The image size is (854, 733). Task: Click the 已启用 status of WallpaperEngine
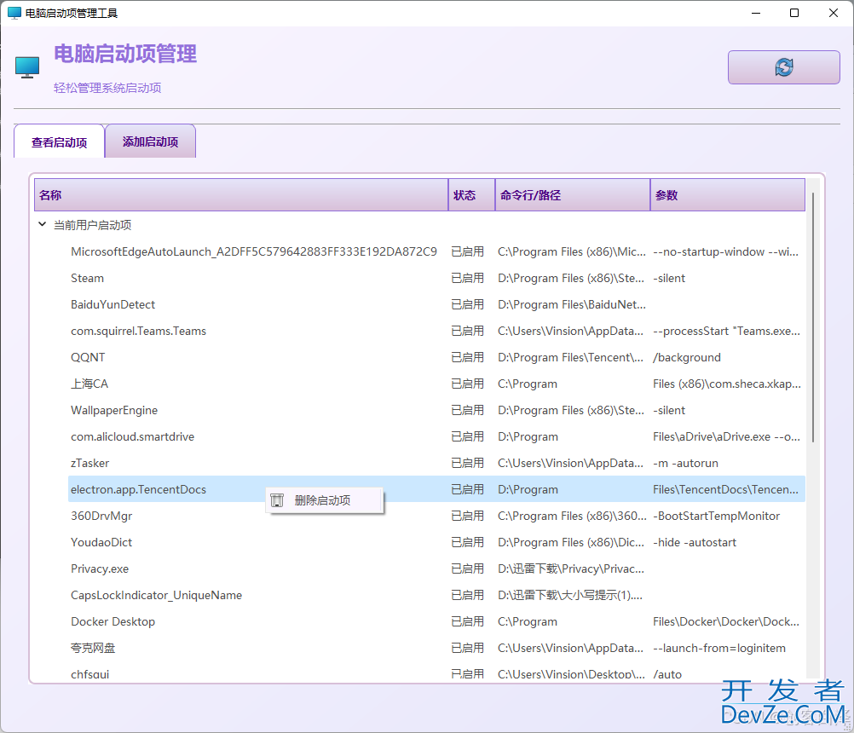(x=467, y=410)
